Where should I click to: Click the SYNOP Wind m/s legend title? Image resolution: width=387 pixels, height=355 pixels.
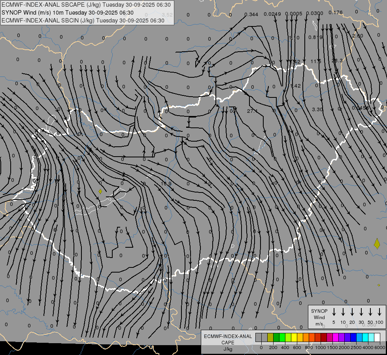[319, 317]
